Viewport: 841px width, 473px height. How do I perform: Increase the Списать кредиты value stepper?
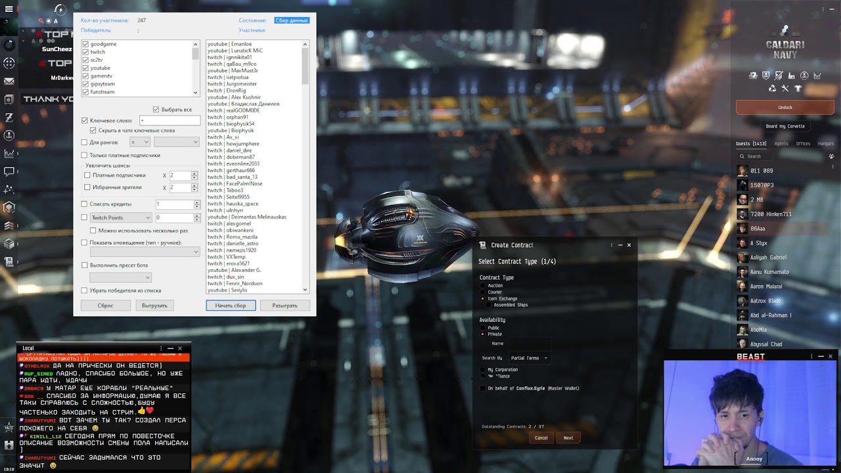(197, 202)
